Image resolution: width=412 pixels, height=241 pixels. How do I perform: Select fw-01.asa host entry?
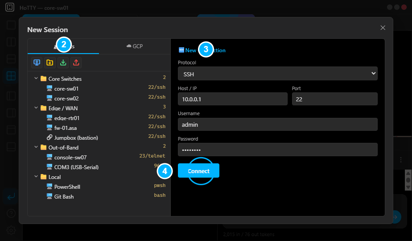(x=99, y=128)
